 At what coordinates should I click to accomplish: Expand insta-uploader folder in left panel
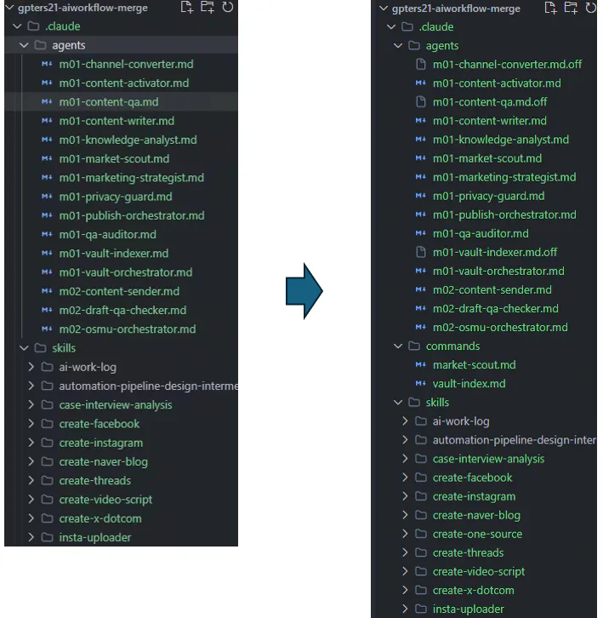(x=31, y=537)
